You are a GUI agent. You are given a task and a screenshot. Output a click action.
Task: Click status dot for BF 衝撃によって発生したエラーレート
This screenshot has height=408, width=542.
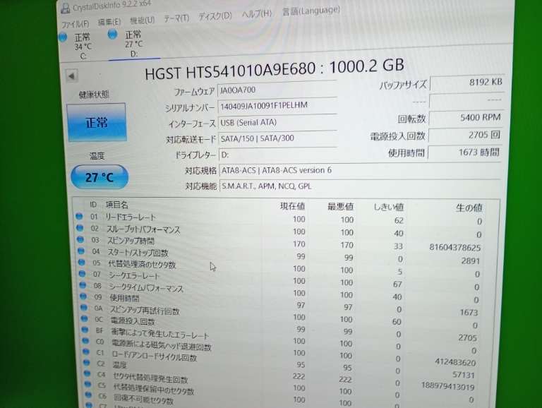point(85,330)
